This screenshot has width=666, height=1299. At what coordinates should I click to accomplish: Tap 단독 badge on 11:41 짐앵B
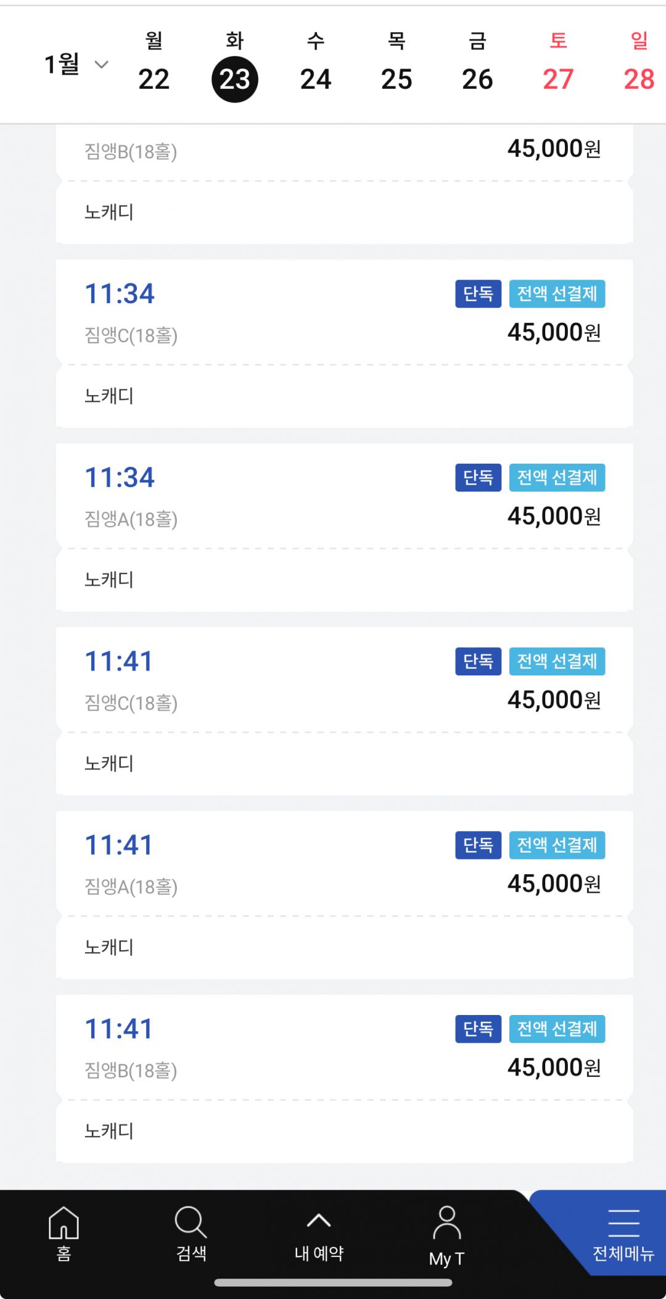click(x=479, y=1029)
